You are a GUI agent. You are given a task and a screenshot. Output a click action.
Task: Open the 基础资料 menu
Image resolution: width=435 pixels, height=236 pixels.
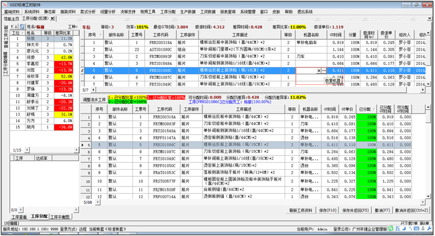[12, 12]
